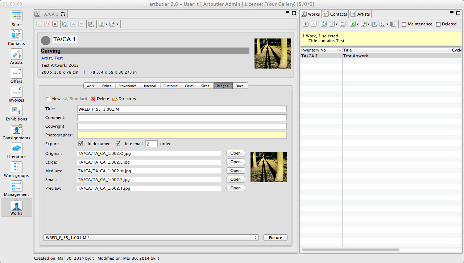Screen dimensions: 464x263
Task: Click the columns layout icon in Works panel
Action: (x=343, y=24)
